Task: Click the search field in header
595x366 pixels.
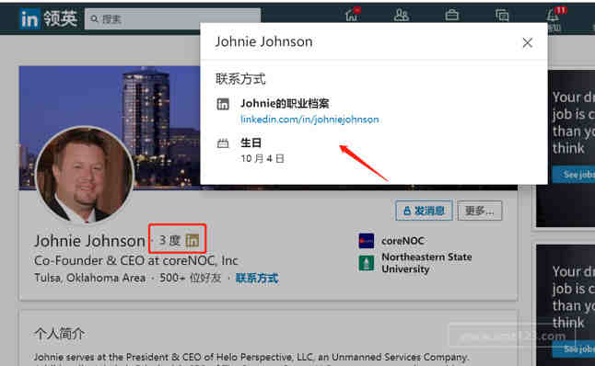Action: tap(173, 19)
